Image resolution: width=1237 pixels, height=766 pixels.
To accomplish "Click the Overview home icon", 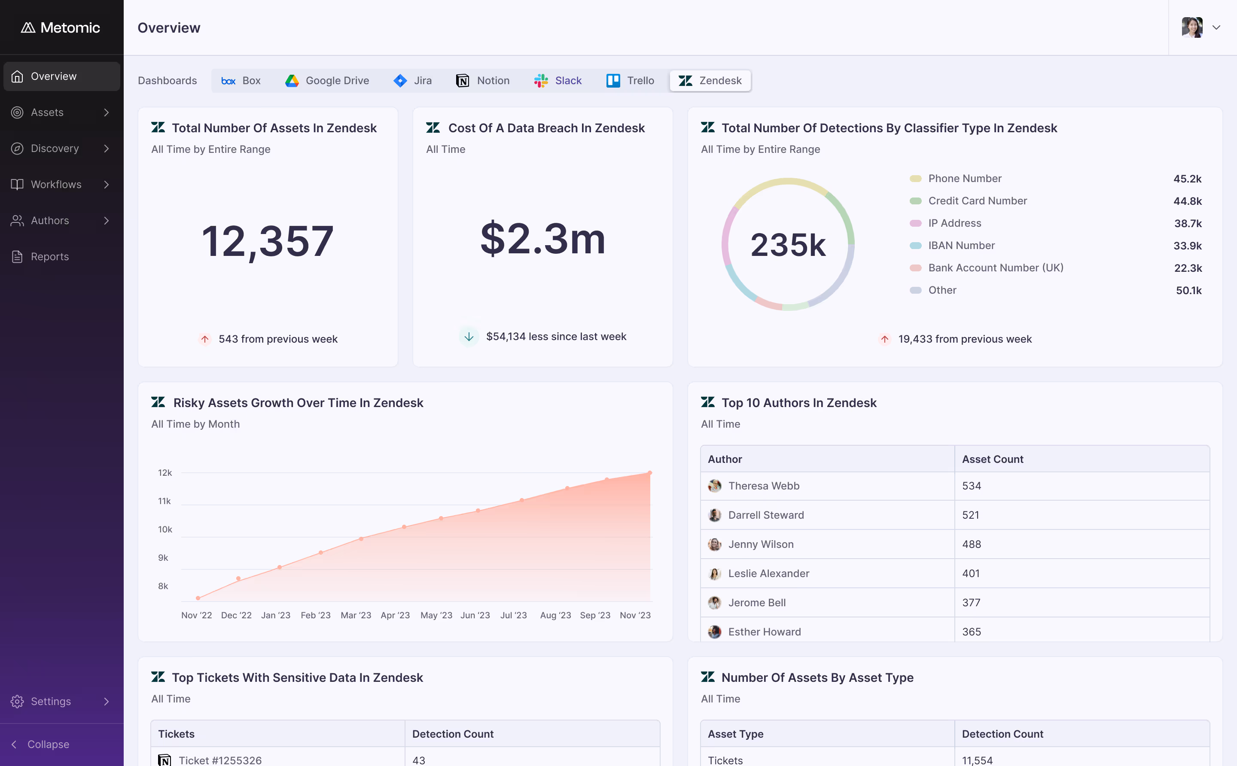I will (17, 76).
